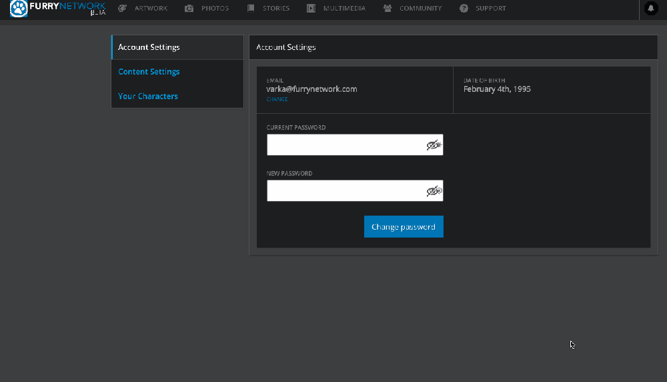Select the Community text label in navbar
667x382 pixels.
[x=420, y=9]
